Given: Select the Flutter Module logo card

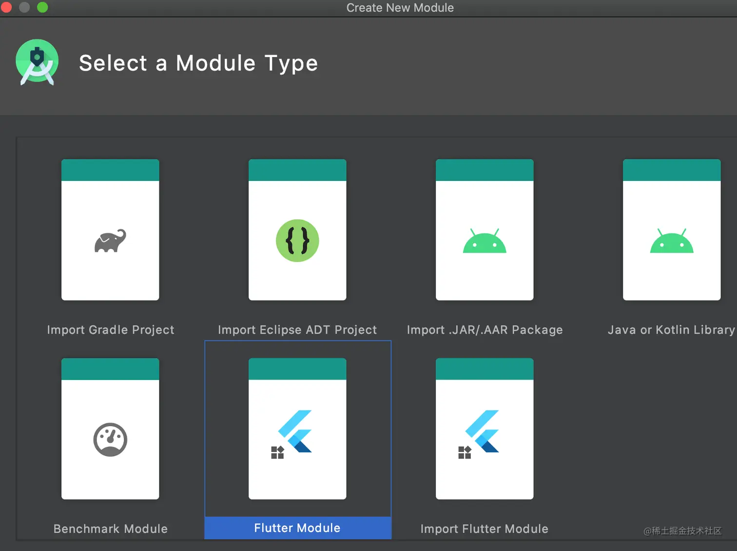Looking at the screenshot, I should pos(297,429).
